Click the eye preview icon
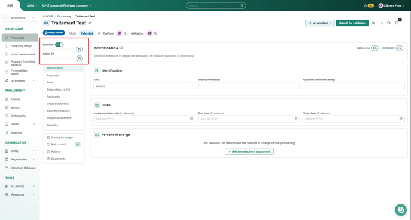The image size is (411, 220). 373,23
